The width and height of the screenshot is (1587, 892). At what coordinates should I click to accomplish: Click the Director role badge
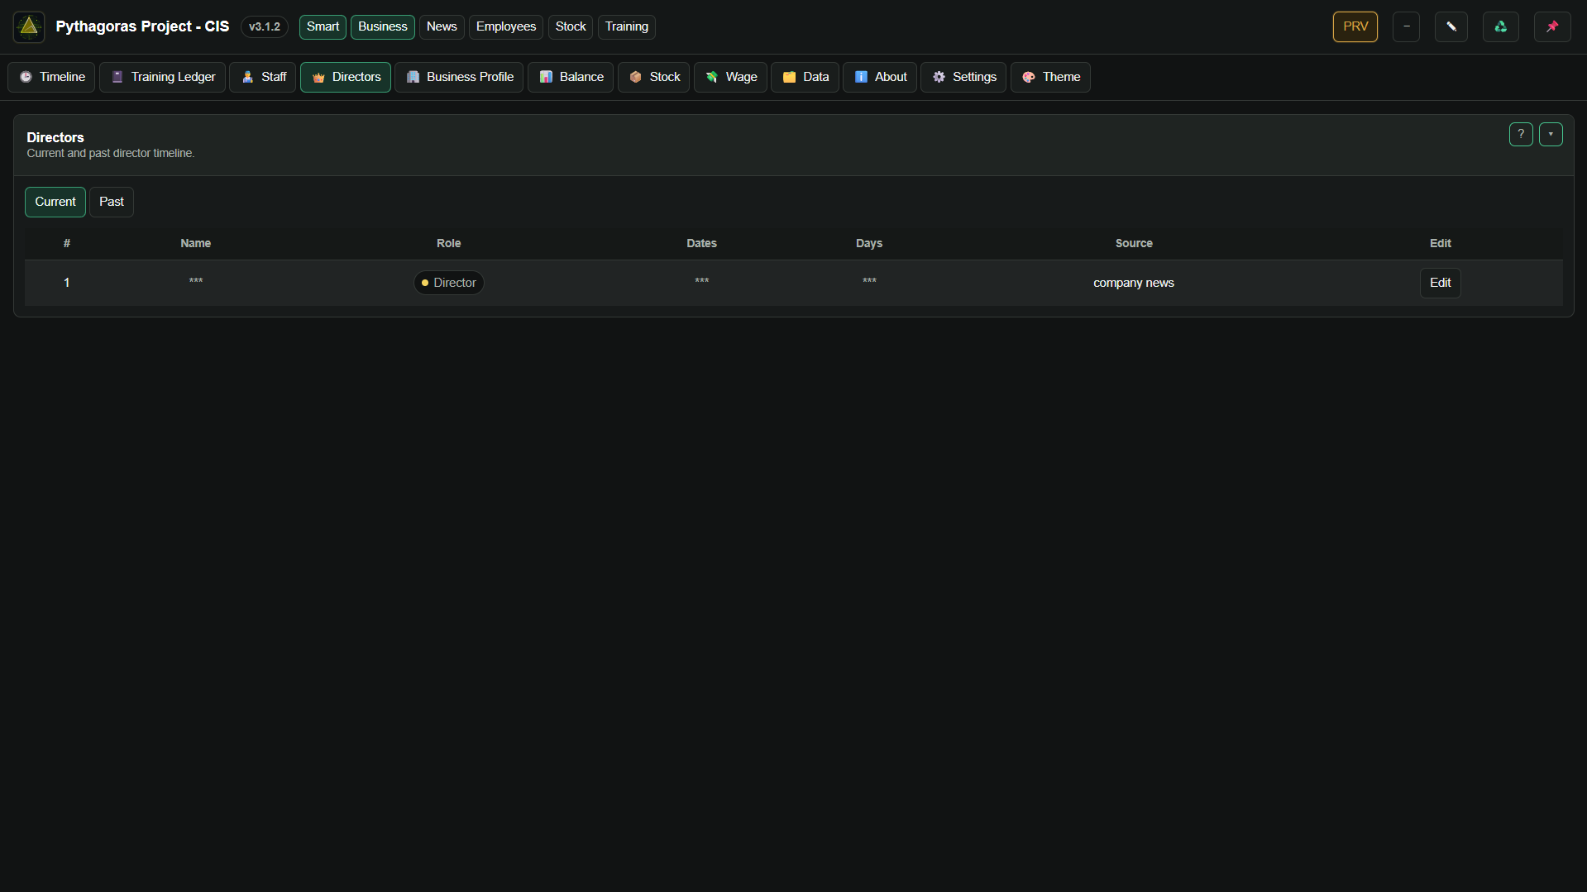click(449, 283)
